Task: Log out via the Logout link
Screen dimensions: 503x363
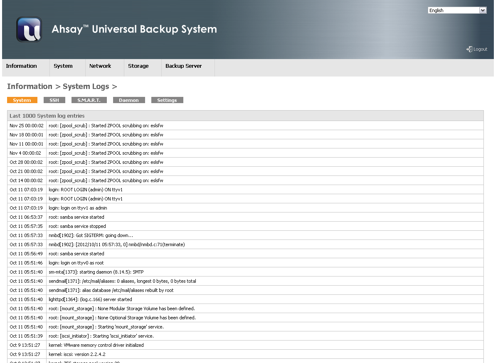Action: point(480,49)
